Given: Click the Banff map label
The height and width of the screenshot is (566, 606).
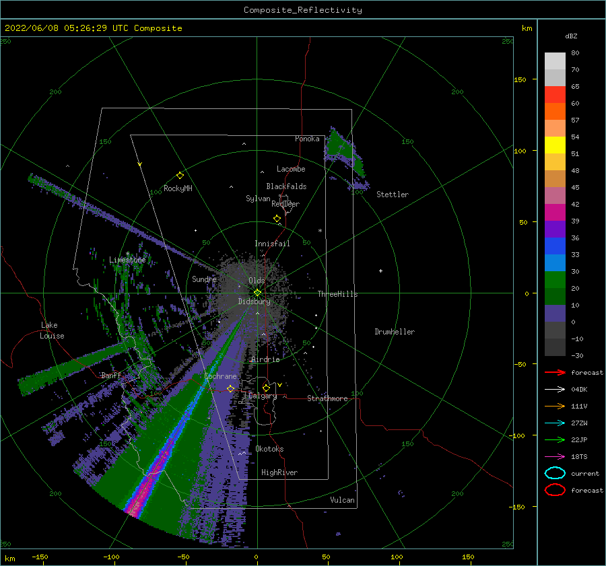Looking at the screenshot, I should pos(111,375).
